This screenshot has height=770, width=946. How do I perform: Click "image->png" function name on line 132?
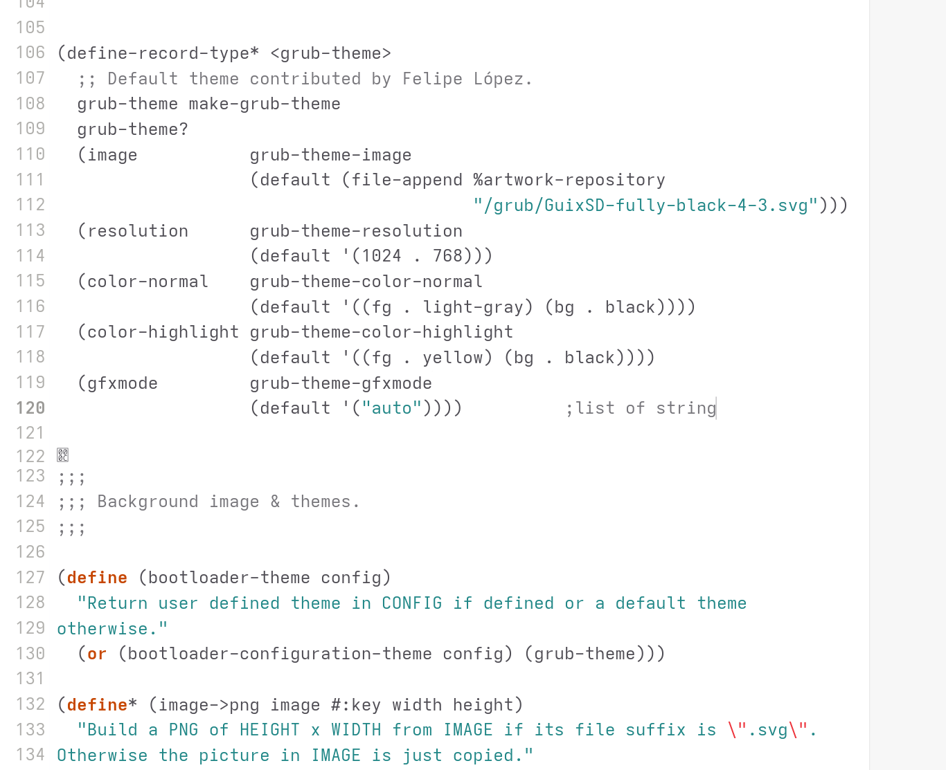(x=209, y=705)
